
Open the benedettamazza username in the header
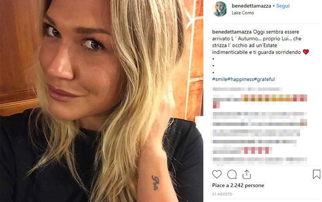point(251,6)
